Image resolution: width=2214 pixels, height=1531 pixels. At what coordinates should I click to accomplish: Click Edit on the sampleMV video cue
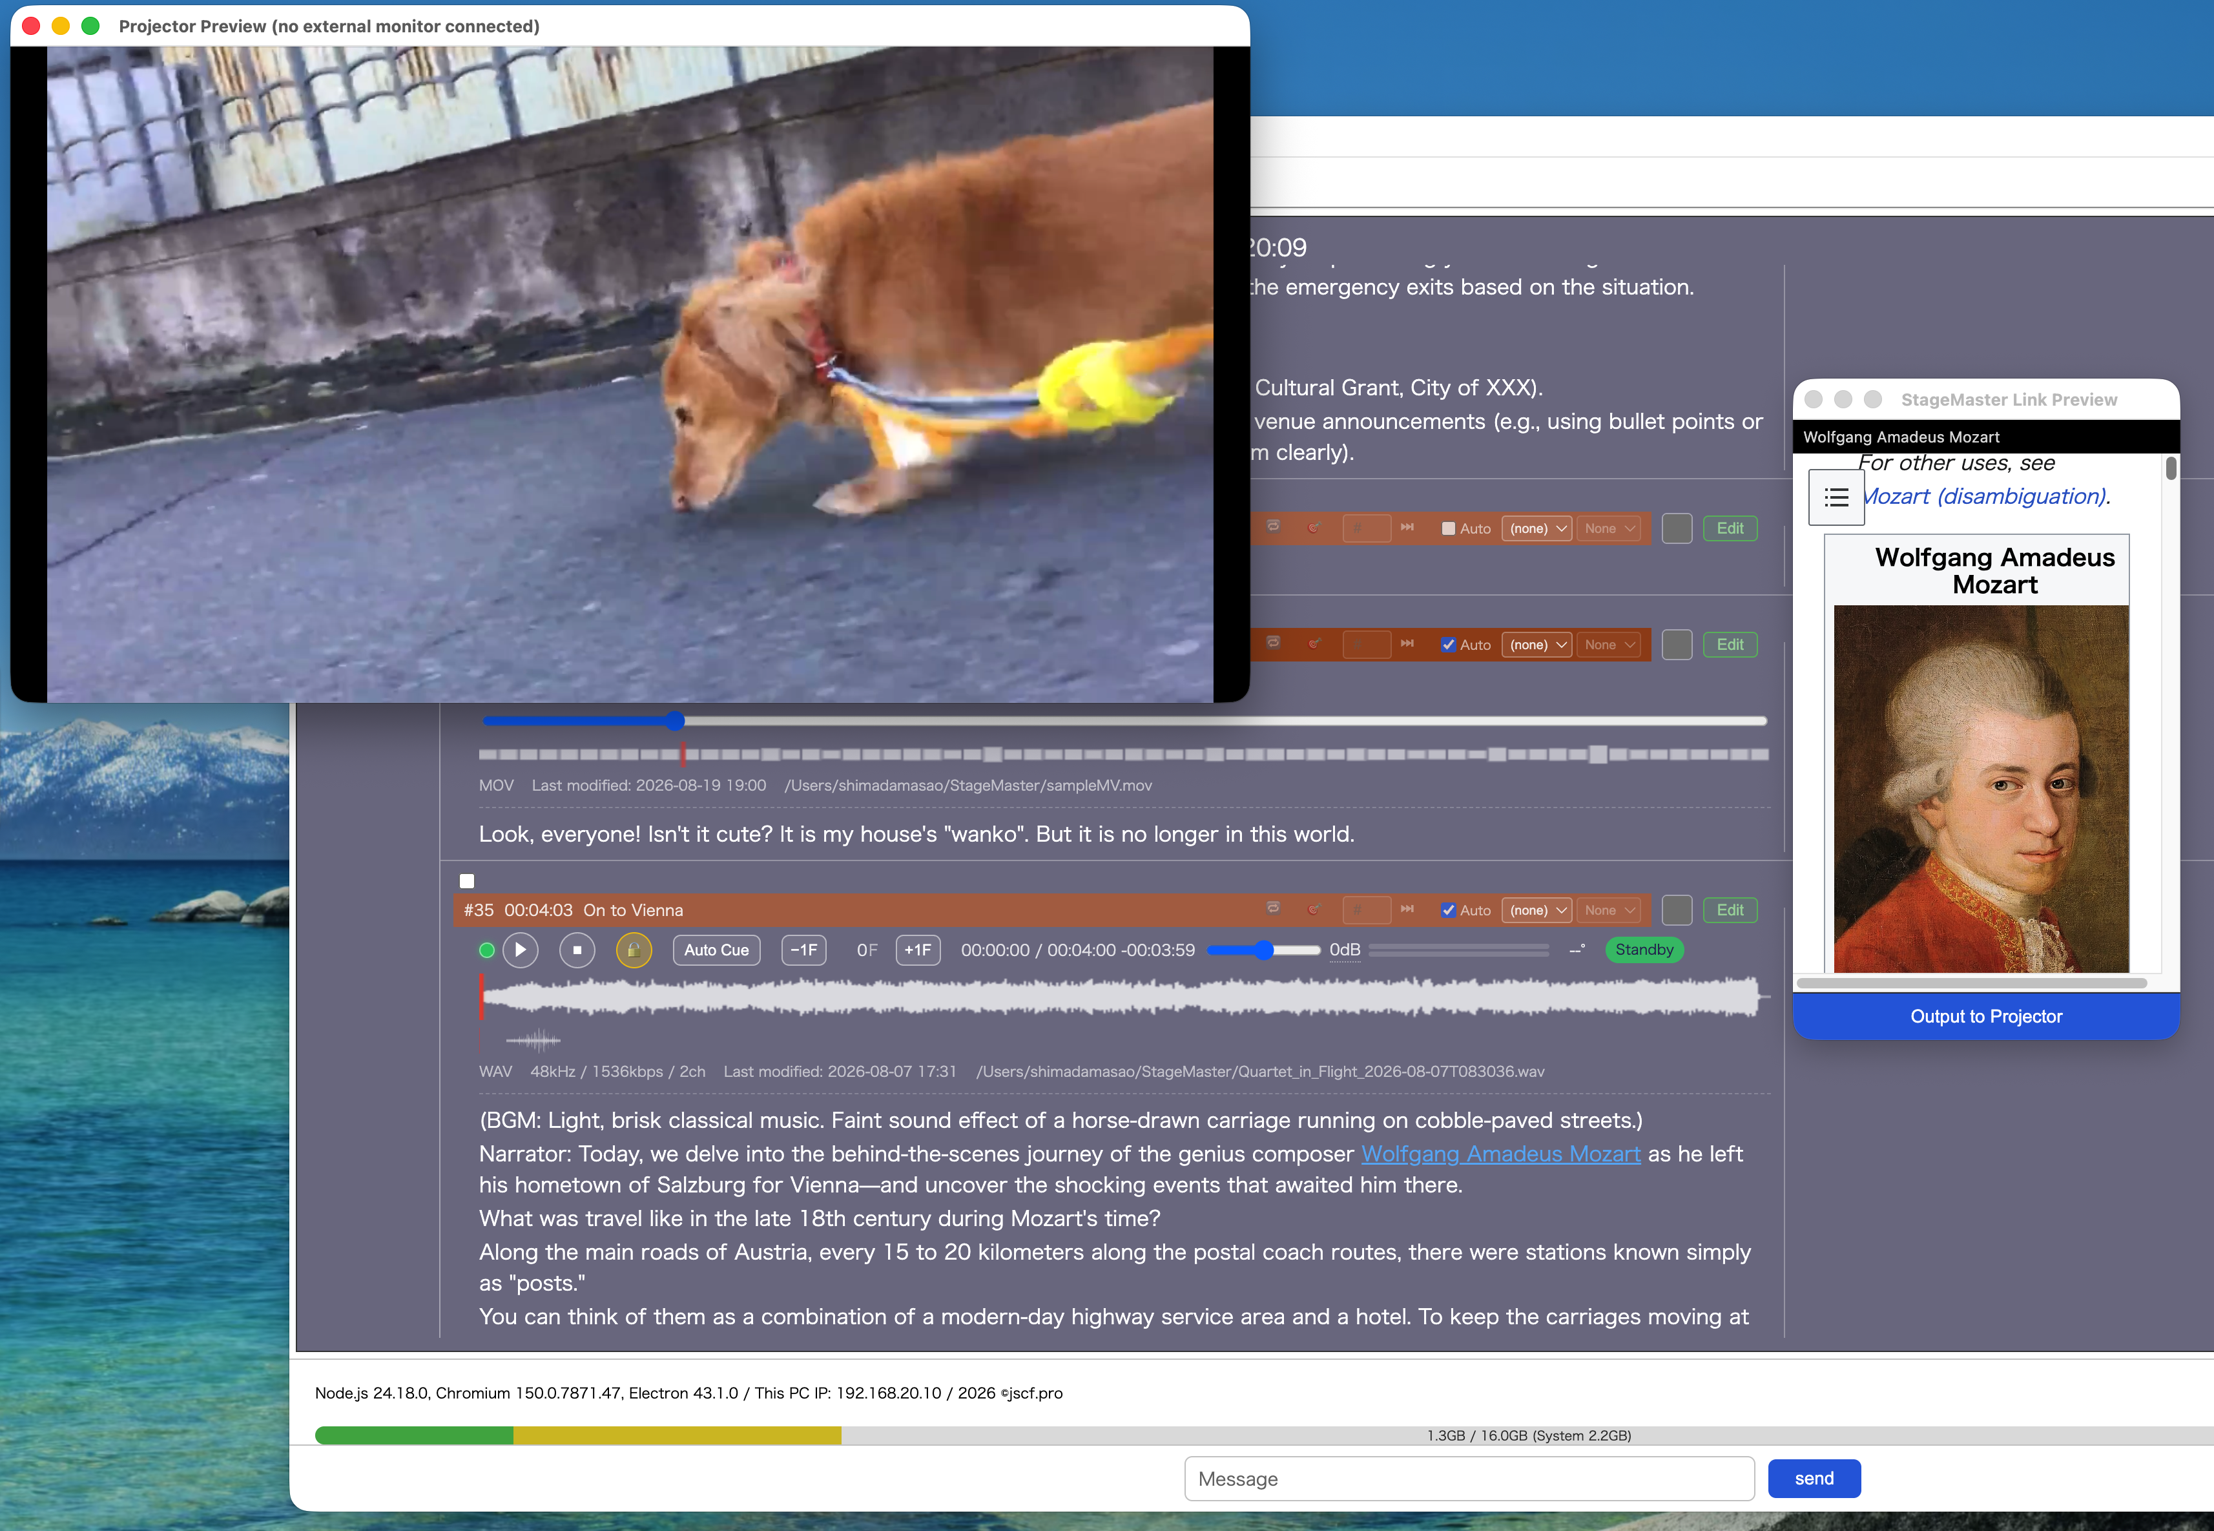click(x=1730, y=645)
